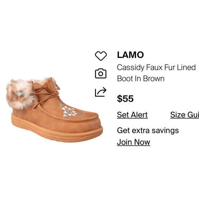
Task: Open the camera visual search icon
Action: tap(101, 73)
